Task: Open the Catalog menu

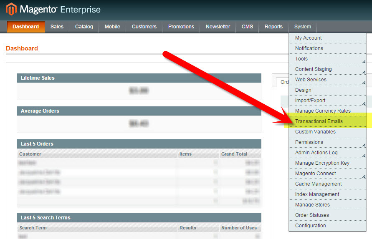Action: [84, 27]
